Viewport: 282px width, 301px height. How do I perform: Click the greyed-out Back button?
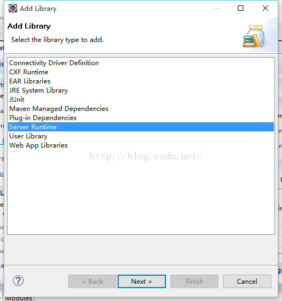(92, 282)
